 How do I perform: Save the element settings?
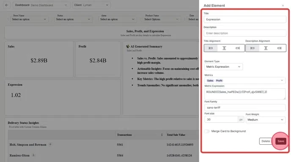click(281, 141)
